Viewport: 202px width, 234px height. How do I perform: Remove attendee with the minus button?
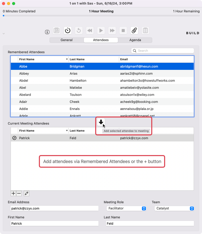pos(19,193)
